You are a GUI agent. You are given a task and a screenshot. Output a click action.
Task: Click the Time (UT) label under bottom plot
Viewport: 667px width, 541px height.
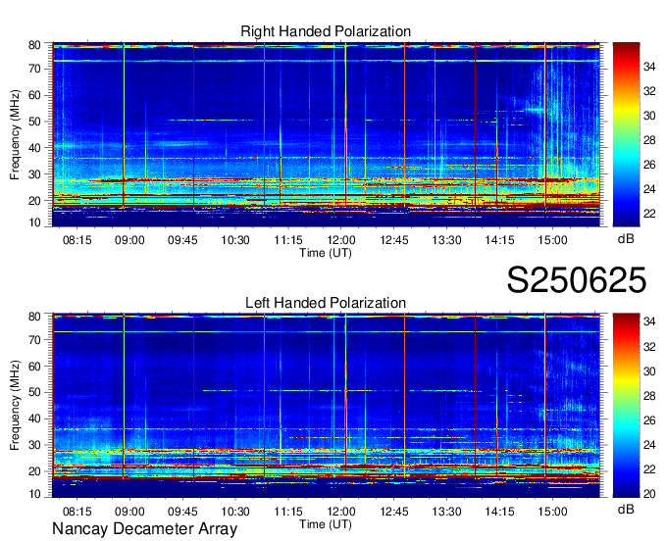(x=326, y=524)
